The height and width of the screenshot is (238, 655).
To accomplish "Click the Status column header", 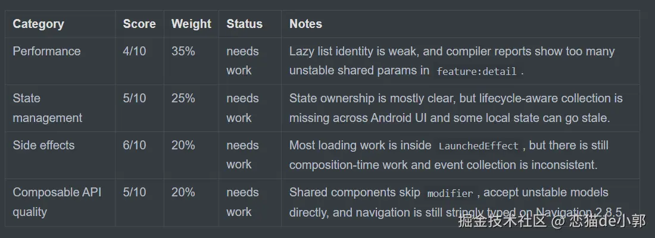I will pos(244,24).
